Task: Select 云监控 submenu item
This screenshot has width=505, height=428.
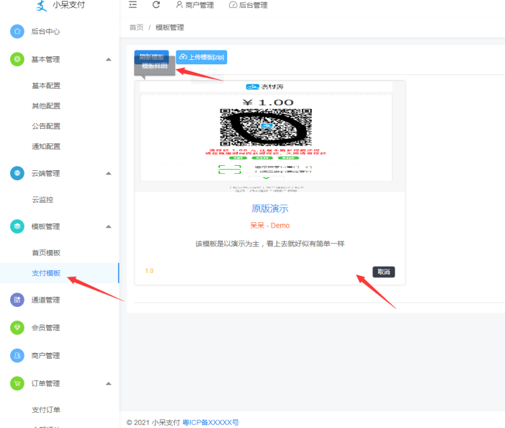Action: click(x=42, y=200)
